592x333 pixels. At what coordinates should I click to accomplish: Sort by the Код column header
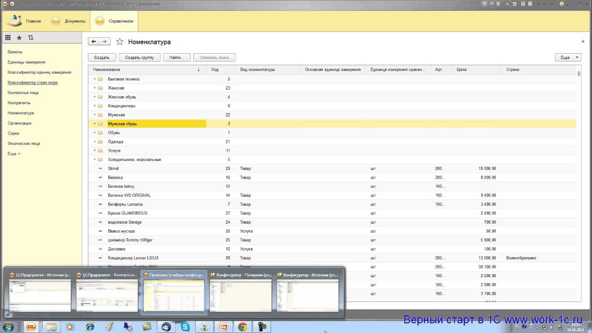[x=221, y=70]
